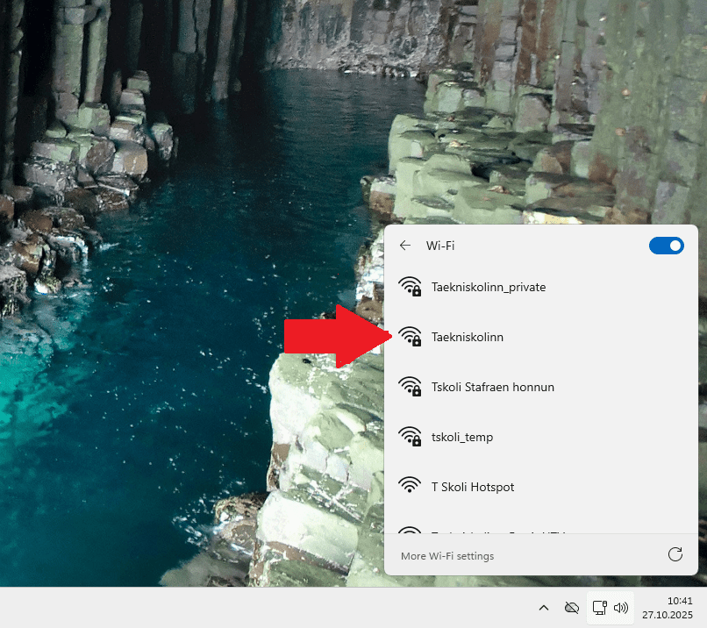Click the crossed-out cloud sync icon in tray
707x628 pixels.
[572, 607]
